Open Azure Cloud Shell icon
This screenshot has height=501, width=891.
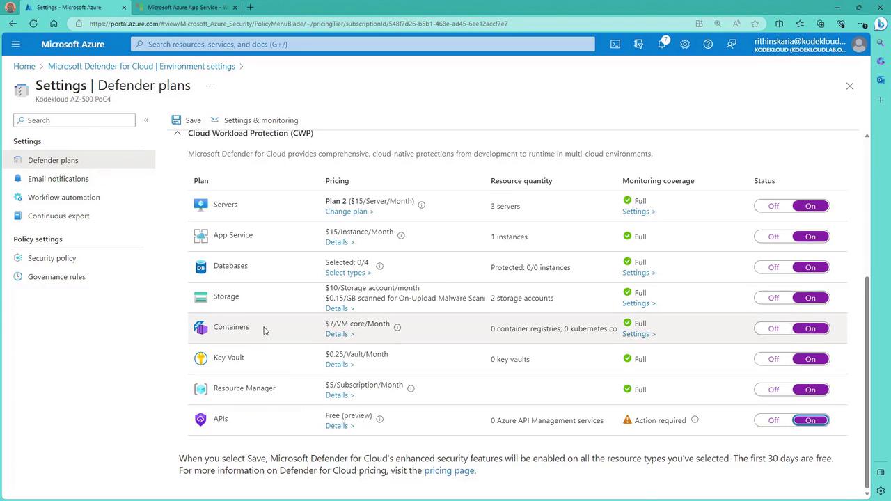[x=615, y=44]
